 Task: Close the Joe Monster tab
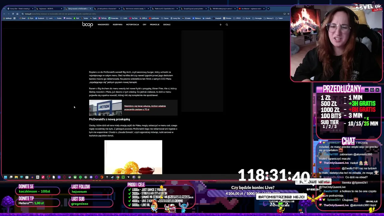click(x=264, y=9)
